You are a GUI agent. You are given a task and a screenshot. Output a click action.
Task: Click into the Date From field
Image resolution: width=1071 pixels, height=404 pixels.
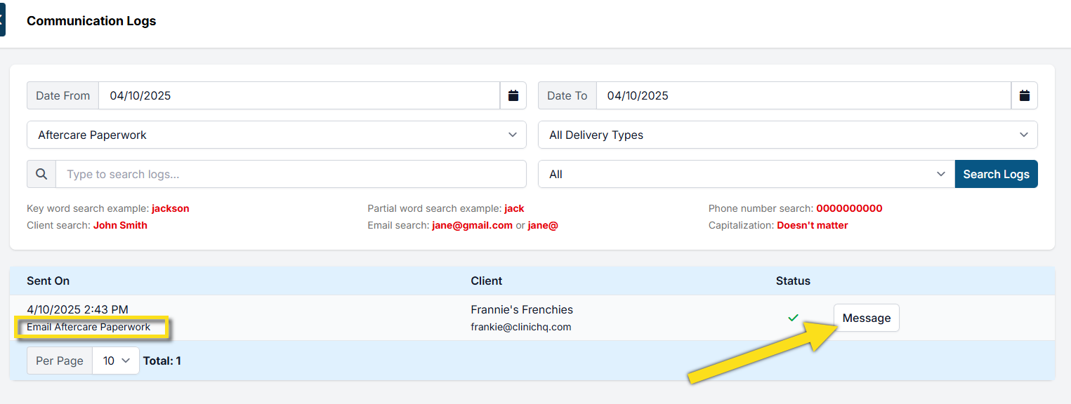click(x=298, y=95)
